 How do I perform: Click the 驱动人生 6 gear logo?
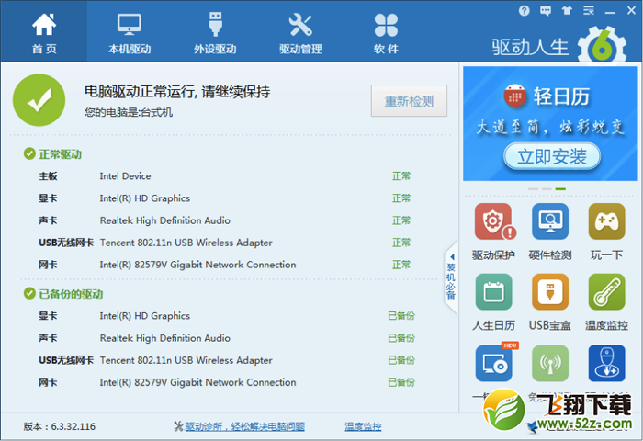(x=602, y=45)
